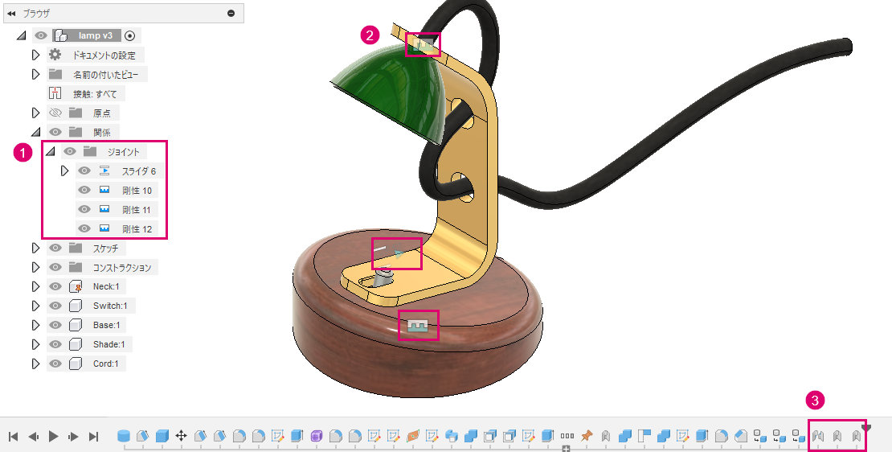Screen dimensions: 892x452
Task: Select the chamfer feature in the timeline
Action: click(741, 436)
